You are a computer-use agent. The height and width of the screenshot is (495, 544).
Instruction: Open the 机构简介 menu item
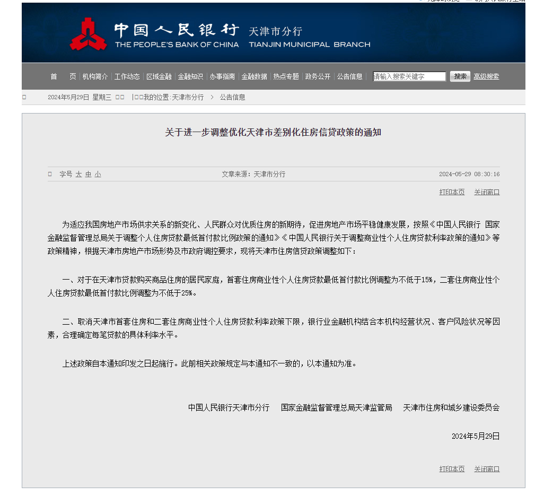(x=95, y=76)
